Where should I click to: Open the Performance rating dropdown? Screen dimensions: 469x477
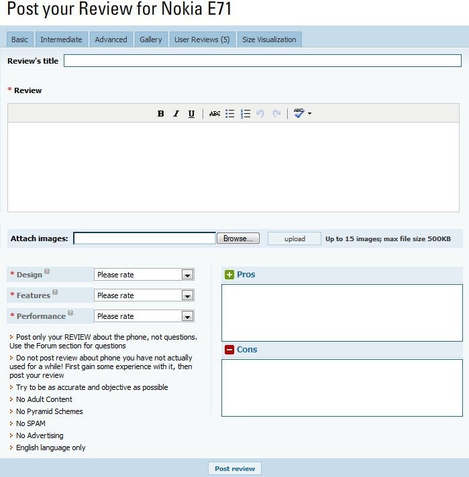(144, 316)
